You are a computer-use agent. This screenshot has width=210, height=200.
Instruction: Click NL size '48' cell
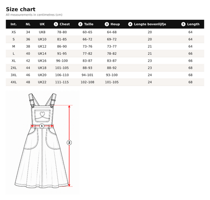[28, 82]
